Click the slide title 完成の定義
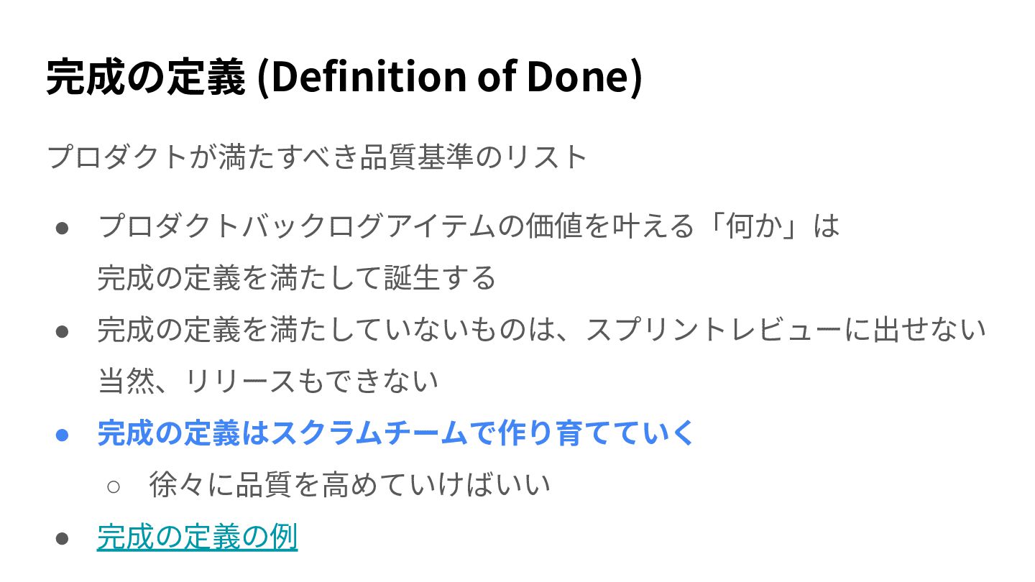1035x582 pixels. pyautogui.click(x=146, y=78)
